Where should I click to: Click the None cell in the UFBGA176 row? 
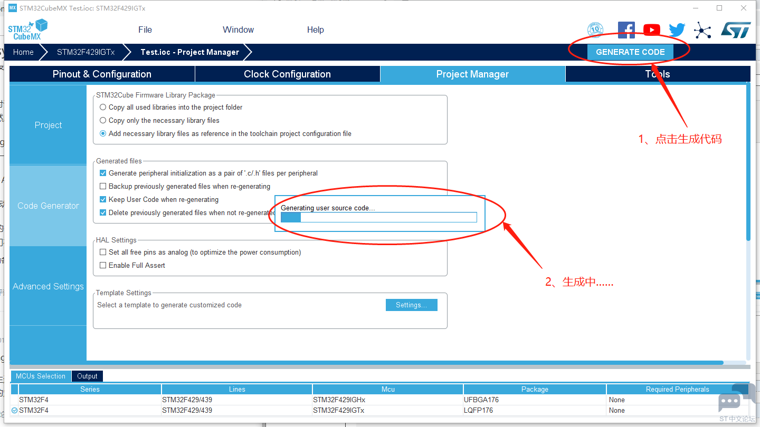pos(678,400)
